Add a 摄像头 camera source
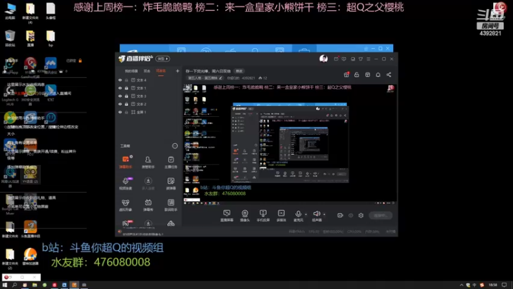513x289 pixels. [245, 216]
